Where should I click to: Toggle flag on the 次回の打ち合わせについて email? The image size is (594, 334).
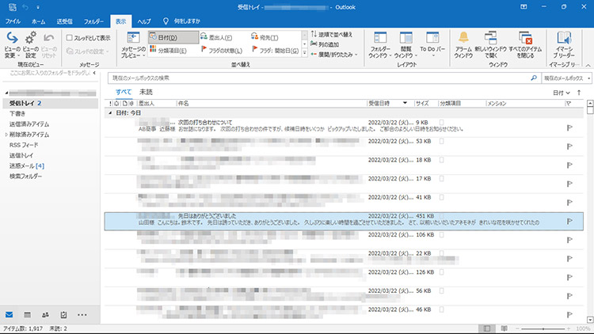click(x=569, y=127)
